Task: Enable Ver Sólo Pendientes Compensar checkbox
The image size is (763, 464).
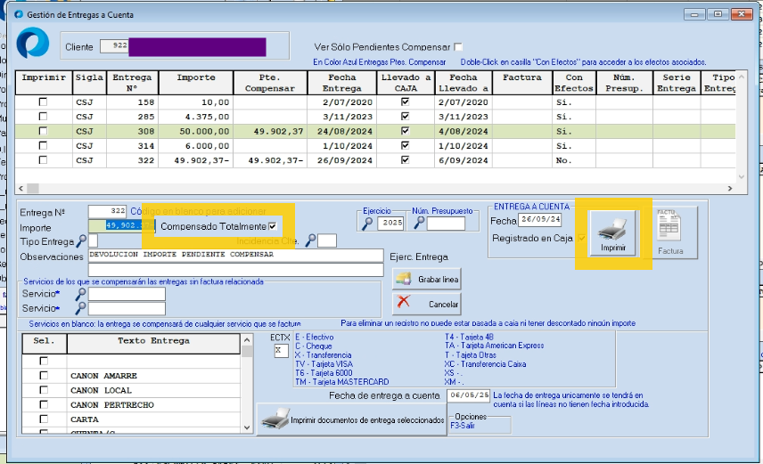Action: tap(458, 46)
